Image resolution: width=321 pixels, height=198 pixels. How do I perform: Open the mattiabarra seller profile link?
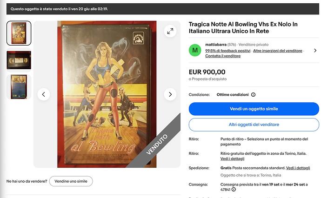click(216, 45)
